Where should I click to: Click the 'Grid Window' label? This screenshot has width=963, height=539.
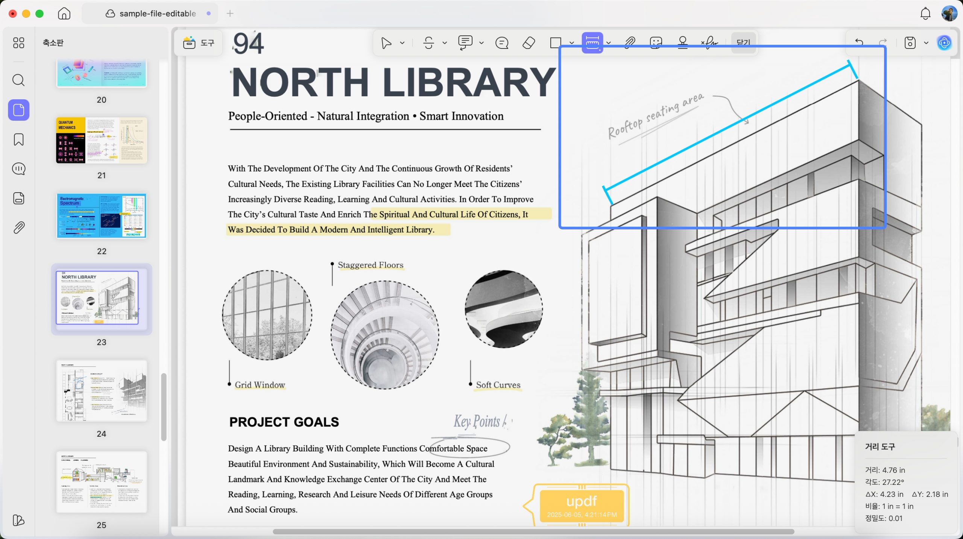(260, 385)
